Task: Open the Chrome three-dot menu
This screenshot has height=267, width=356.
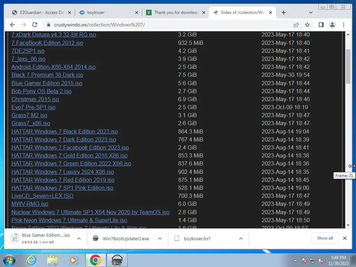Action: (343, 25)
